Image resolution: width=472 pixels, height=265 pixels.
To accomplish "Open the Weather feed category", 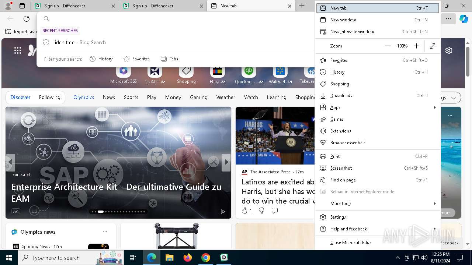I will (x=226, y=97).
